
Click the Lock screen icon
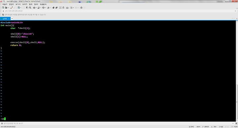tap(63, 8)
